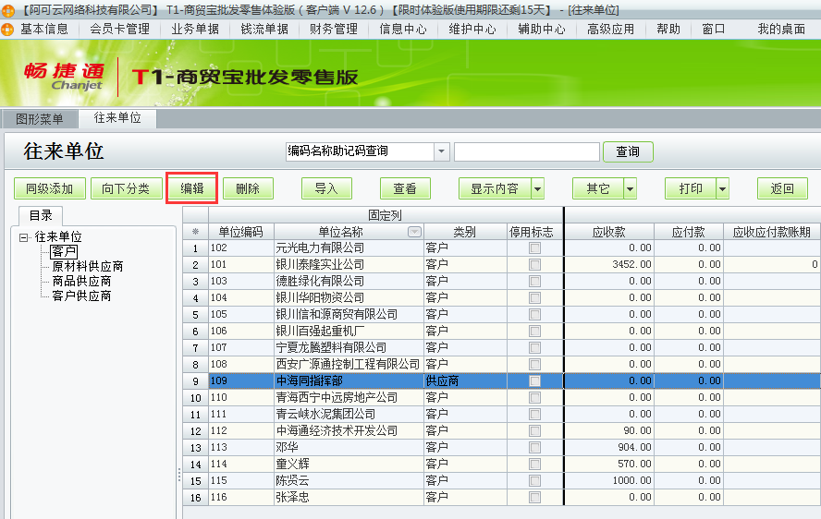Select the row 银川信和源商贸有限公司

pyautogui.click(x=502, y=314)
